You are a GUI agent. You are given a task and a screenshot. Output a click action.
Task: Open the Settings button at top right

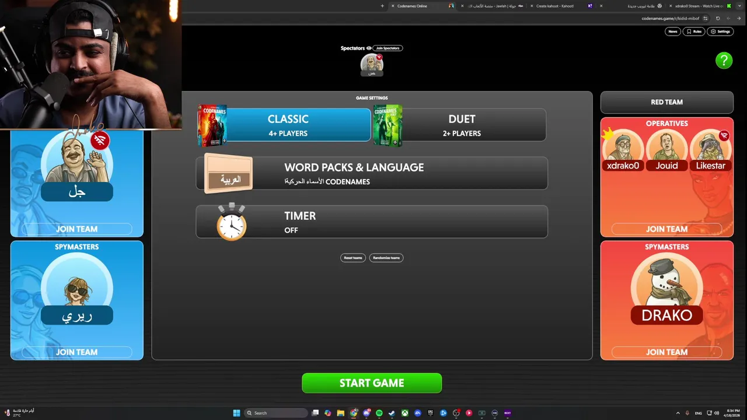click(720, 32)
